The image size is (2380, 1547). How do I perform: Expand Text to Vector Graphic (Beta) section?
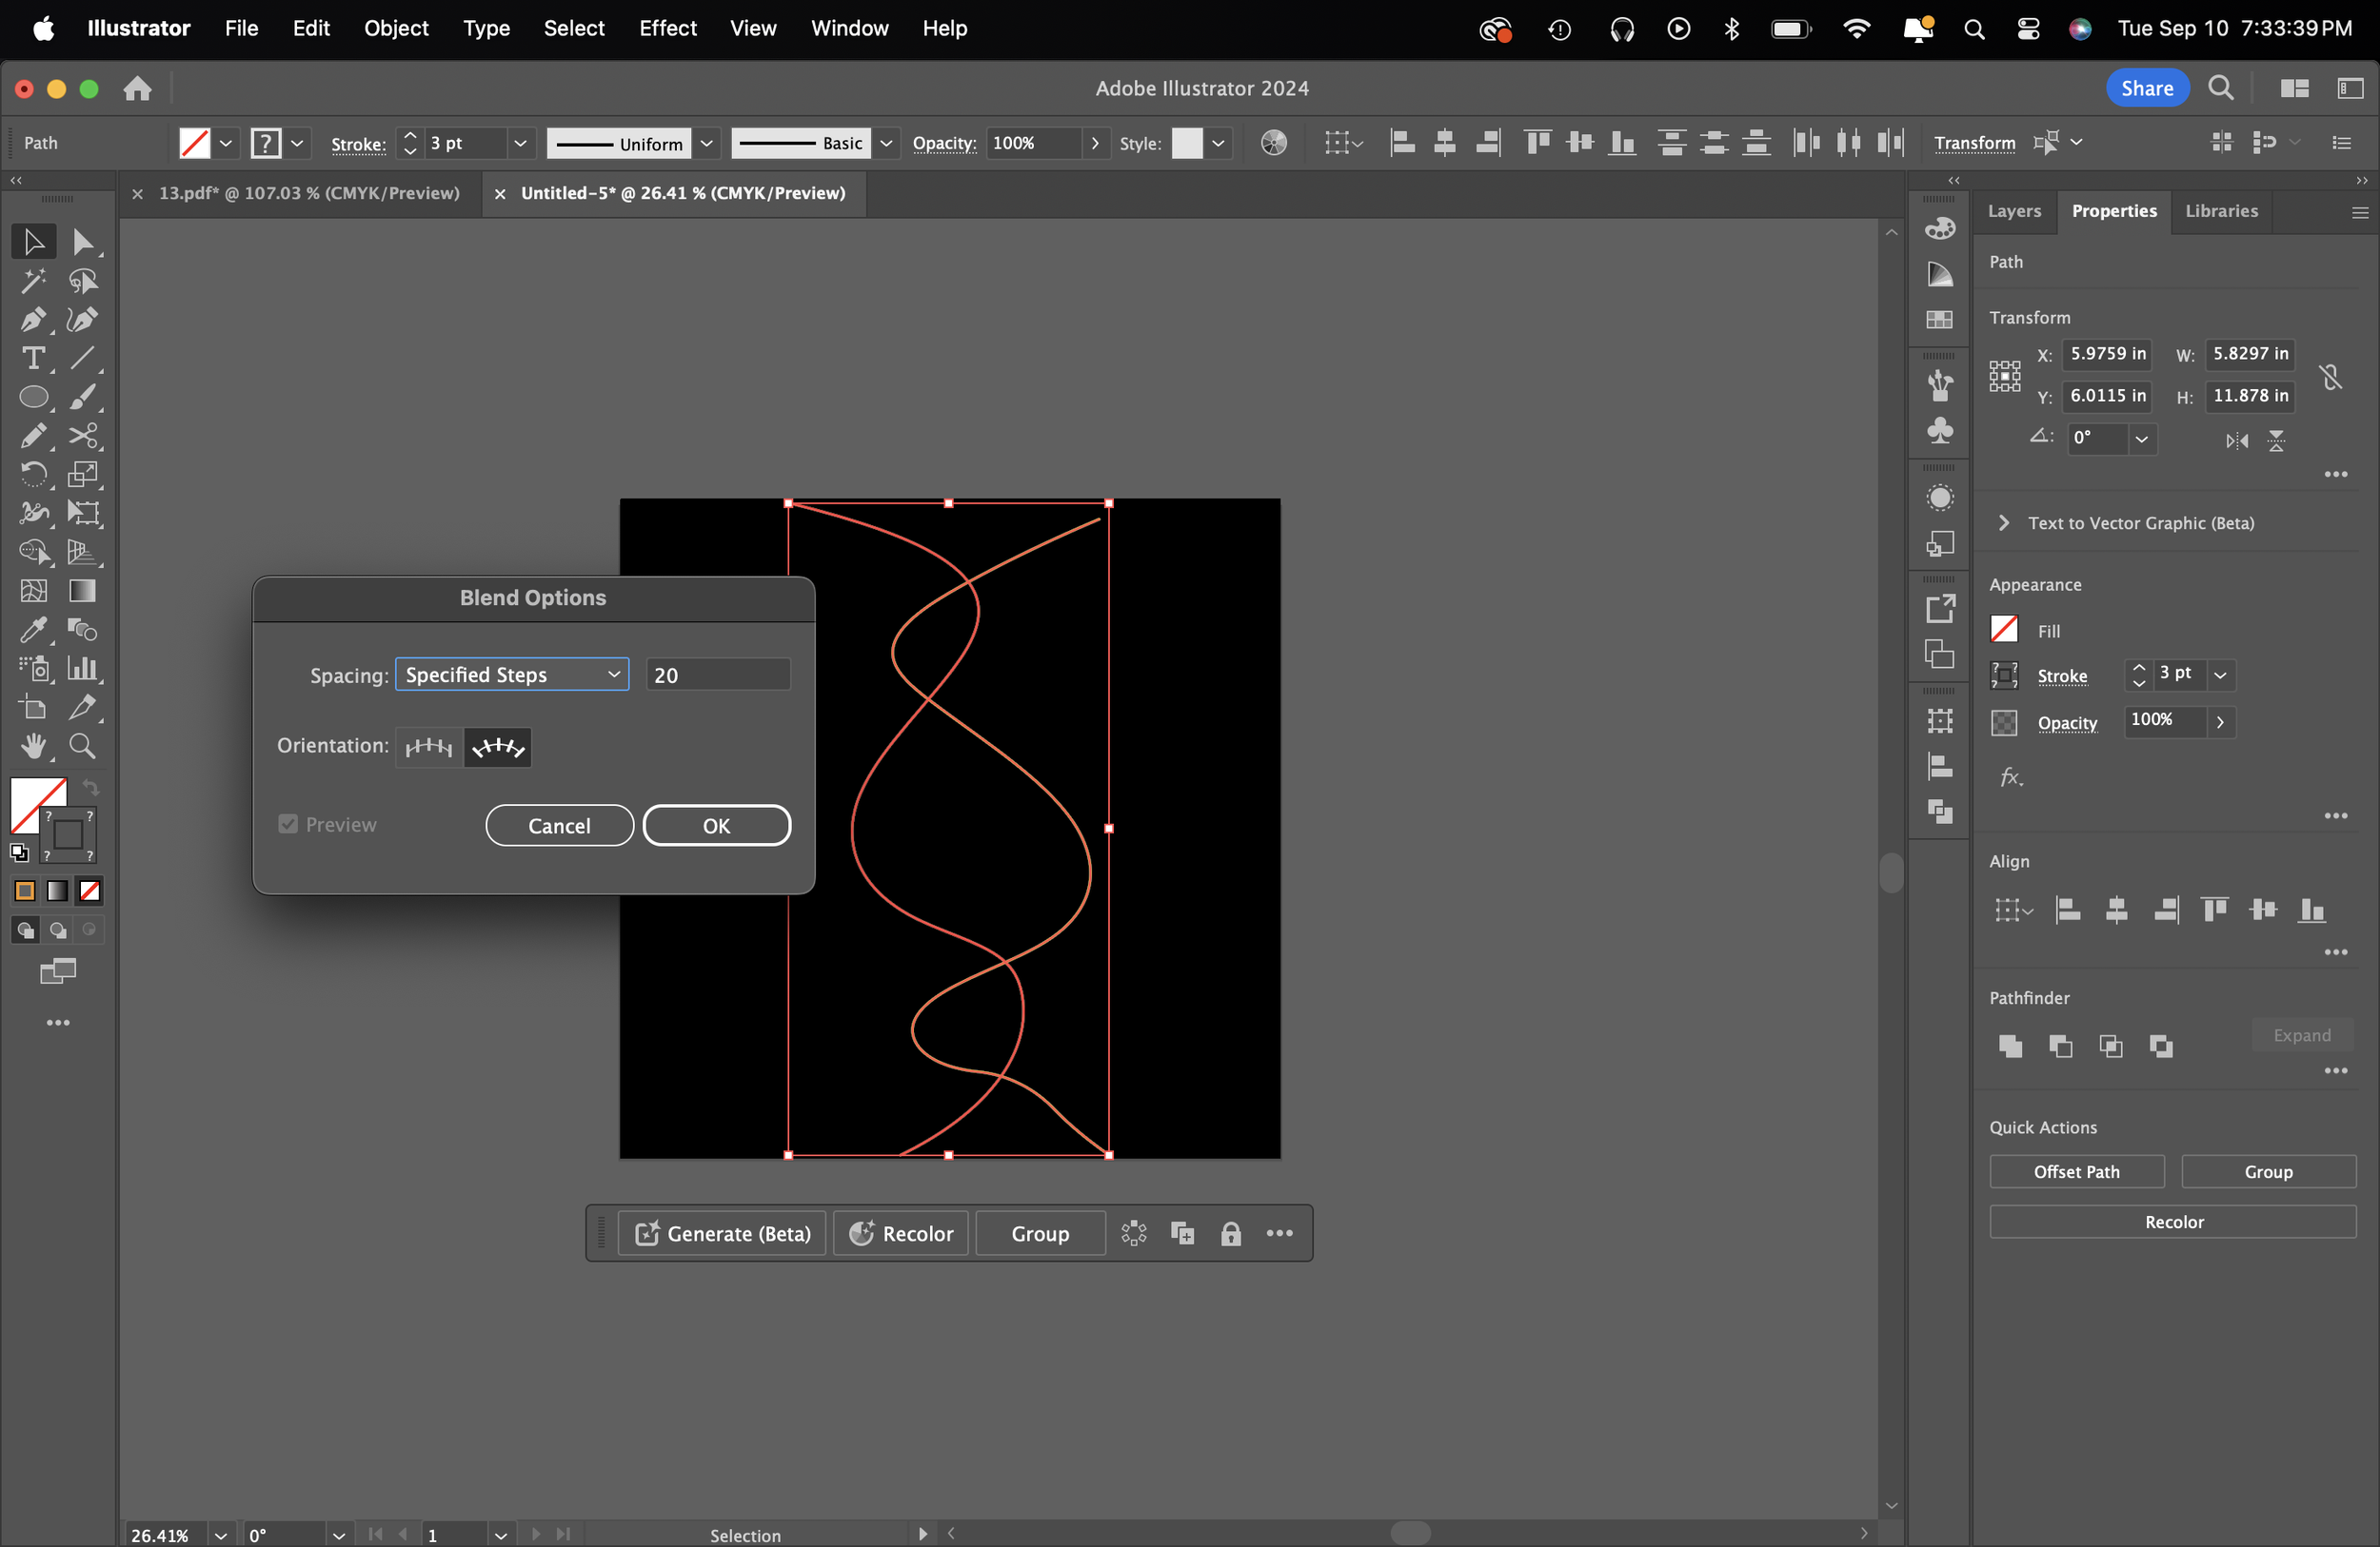[2003, 522]
